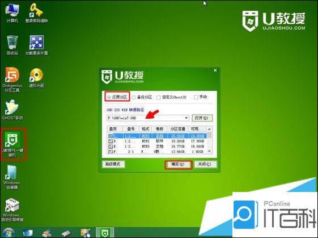Viewport: 318px width, 238px height.
Task: Open the 登录密码清除 key icon
Action: coord(36,13)
